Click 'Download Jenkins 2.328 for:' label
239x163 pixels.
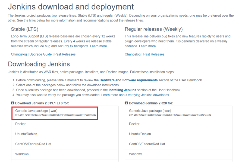[151, 103]
